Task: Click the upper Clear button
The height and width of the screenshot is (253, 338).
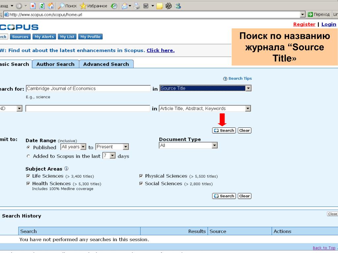Action: [x=245, y=130]
